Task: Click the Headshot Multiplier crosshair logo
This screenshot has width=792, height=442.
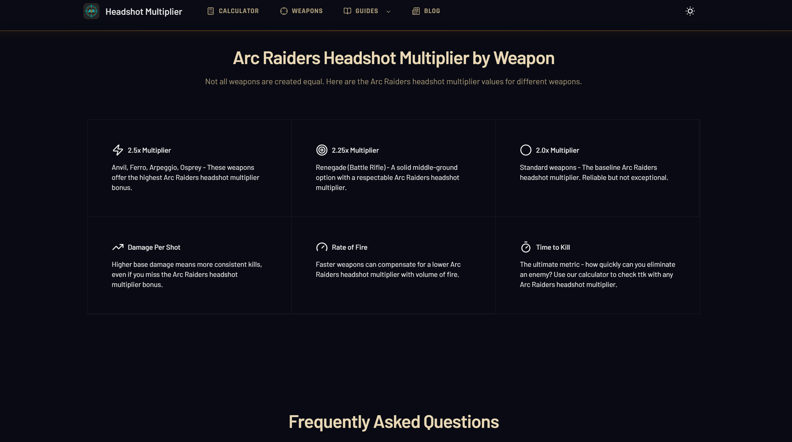Action: (91, 11)
